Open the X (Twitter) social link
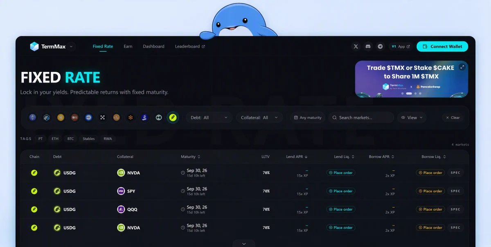491x247 pixels. tap(356, 47)
